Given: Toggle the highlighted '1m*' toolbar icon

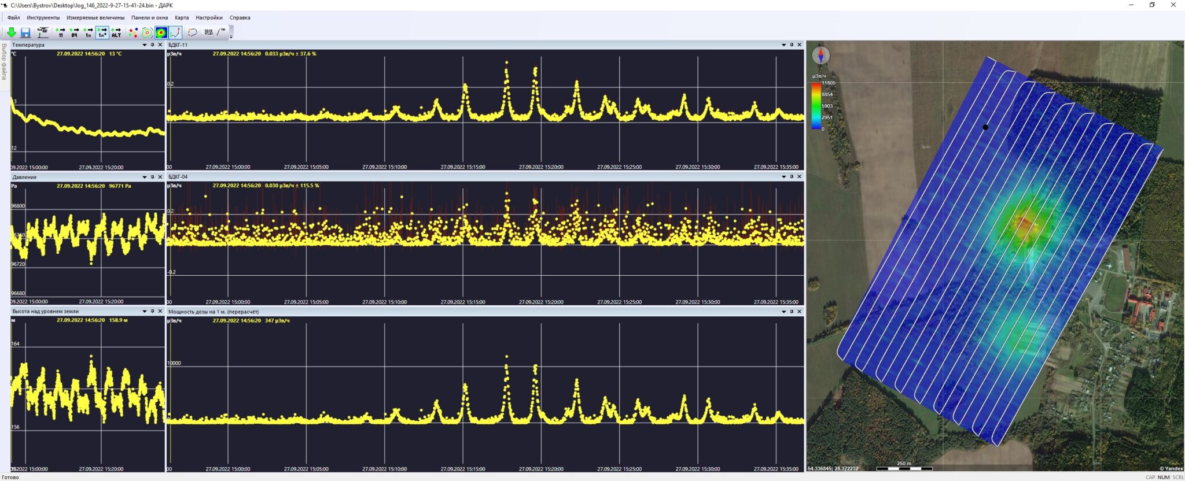Looking at the screenshot, I should (x=102, y=32).
